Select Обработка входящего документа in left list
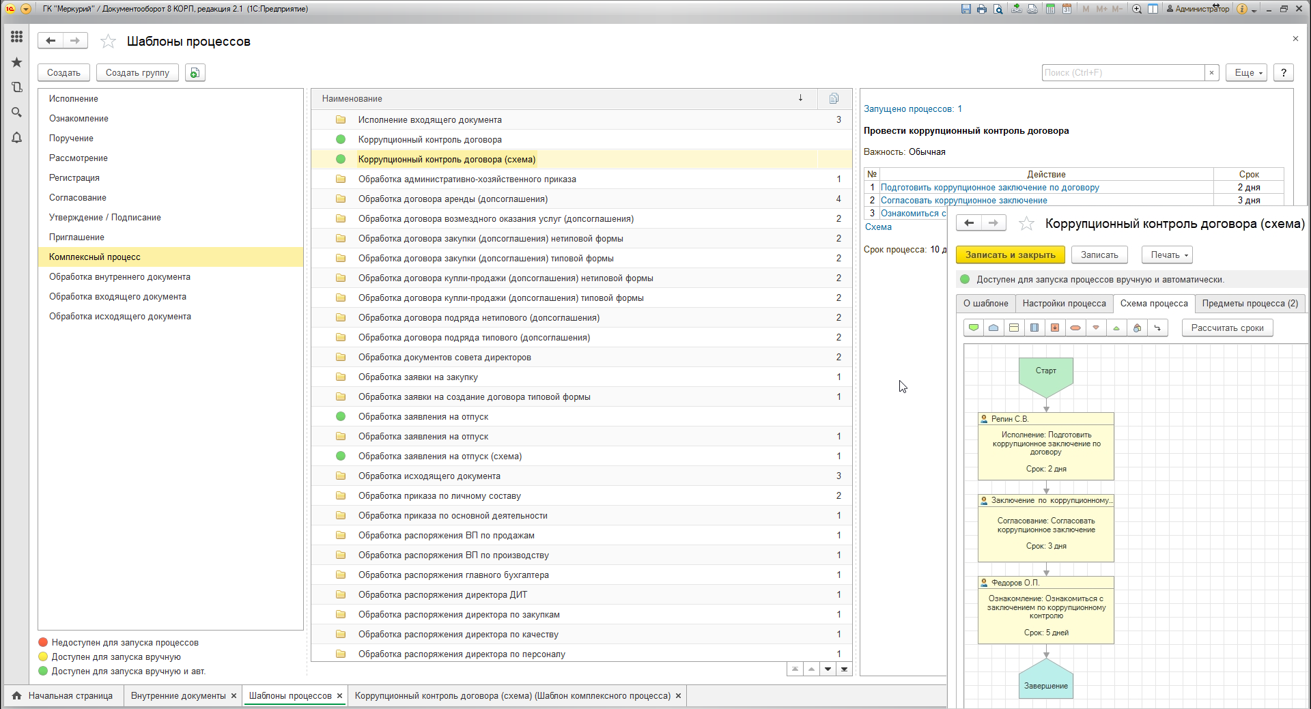1311x709 pixels. [171, 297]
